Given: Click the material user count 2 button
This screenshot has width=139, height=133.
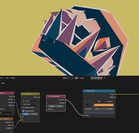Looking at the screenshot, I should [x=92, y=78].
